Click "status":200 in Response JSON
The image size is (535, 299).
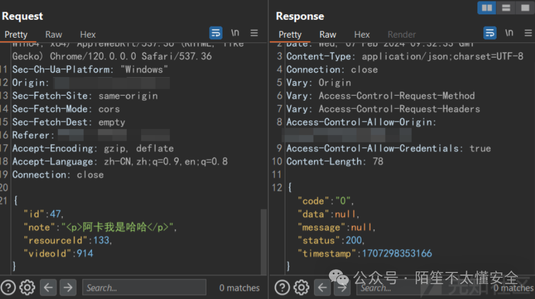[331, 241]
